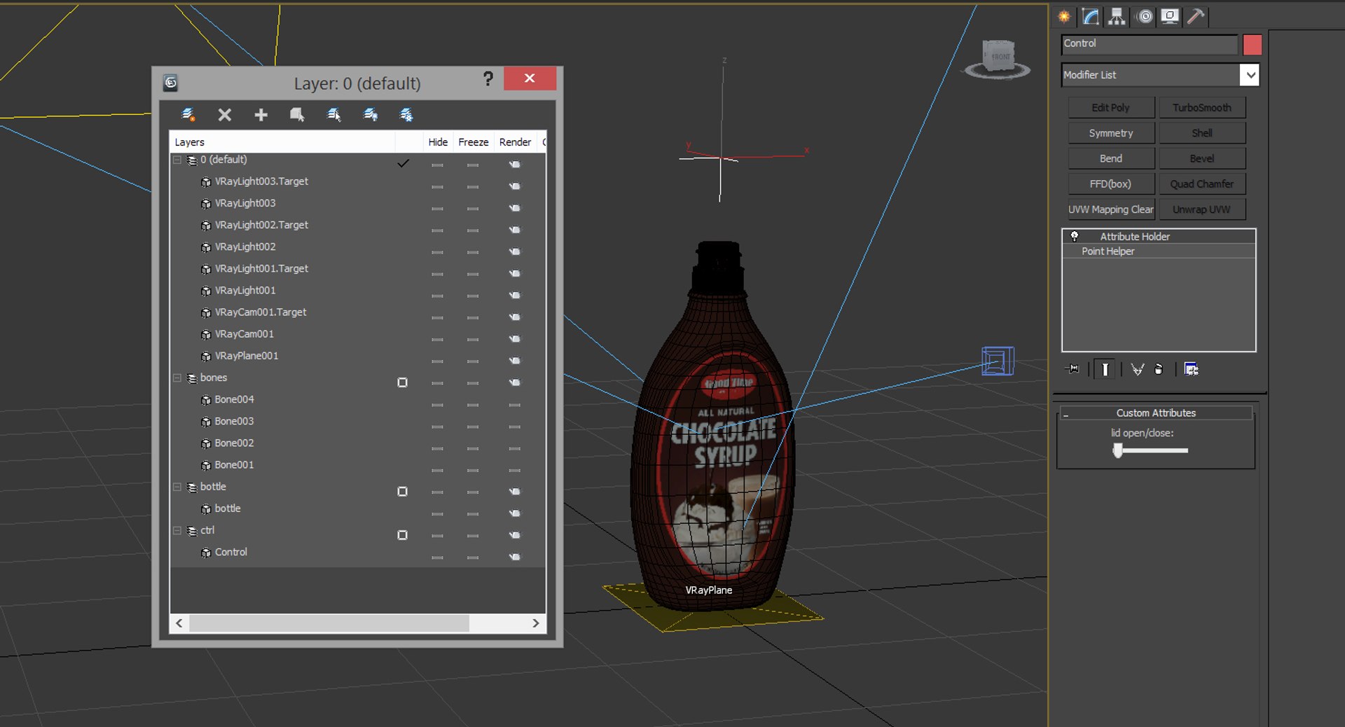Toggle Render teapot for bottle layer
Screen dimensions: 1345x727
tap(515, 492)
